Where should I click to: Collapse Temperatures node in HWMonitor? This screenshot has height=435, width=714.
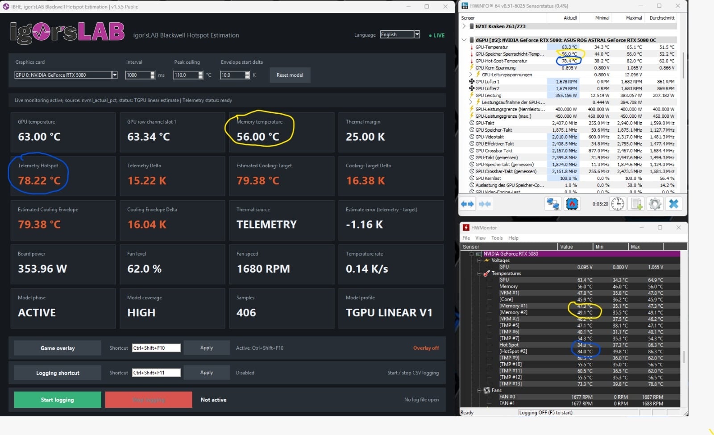[x=479, y=273]
